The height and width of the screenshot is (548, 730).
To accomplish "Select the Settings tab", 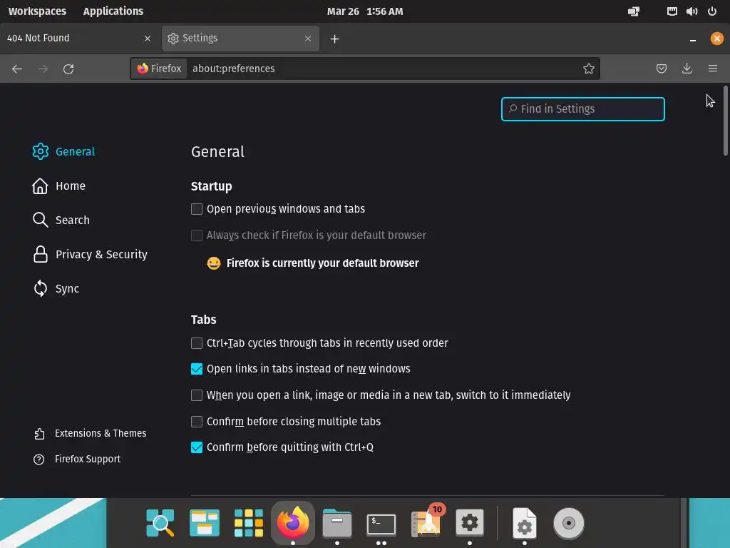I will pyautogui.click(x=240, y=39).
